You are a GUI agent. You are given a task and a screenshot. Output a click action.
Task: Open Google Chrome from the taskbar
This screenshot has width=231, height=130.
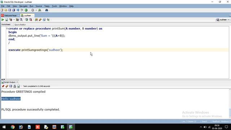[13, 127]
